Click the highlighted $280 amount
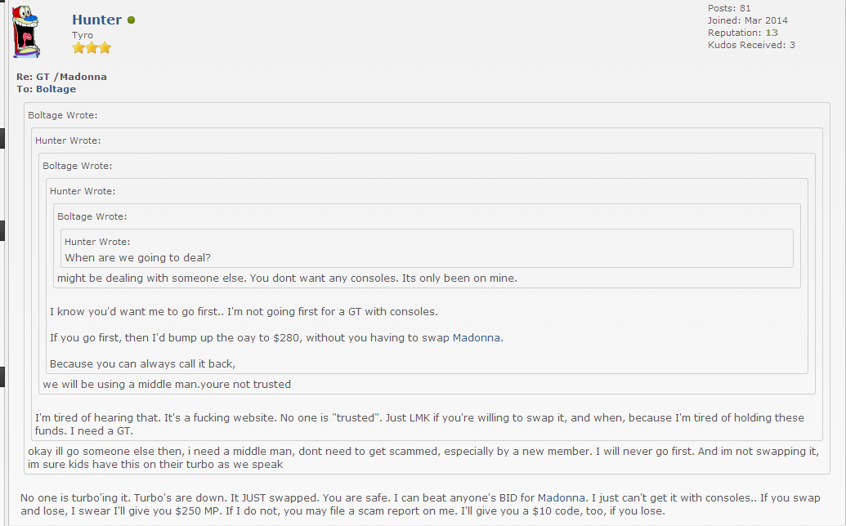This screenshot has height=526, width=846. pyautogui.click(x=287, y=337)
